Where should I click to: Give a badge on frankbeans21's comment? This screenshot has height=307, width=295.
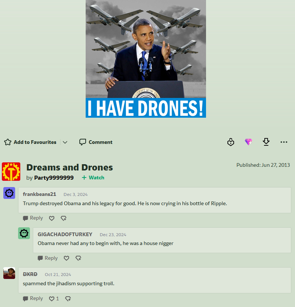[x=64, y=218]
